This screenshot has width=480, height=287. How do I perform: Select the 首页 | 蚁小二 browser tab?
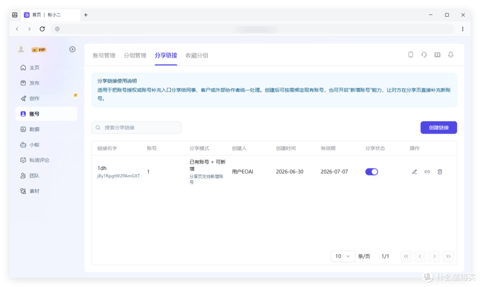(51, 15)
